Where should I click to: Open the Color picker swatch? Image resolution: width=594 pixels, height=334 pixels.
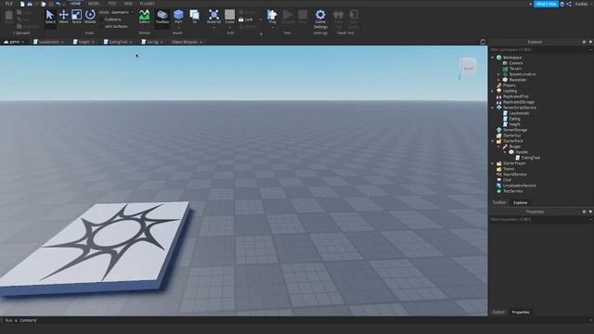(229, 15)
